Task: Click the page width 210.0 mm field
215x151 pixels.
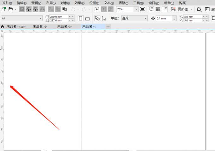Action: click(x=58, y=17)
